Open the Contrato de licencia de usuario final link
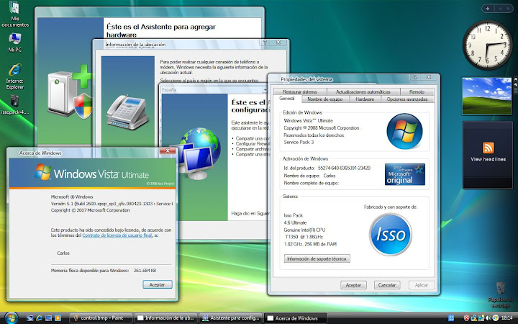Screen dimensions: 518x324 pyautogui.click(x=117, y=235)
